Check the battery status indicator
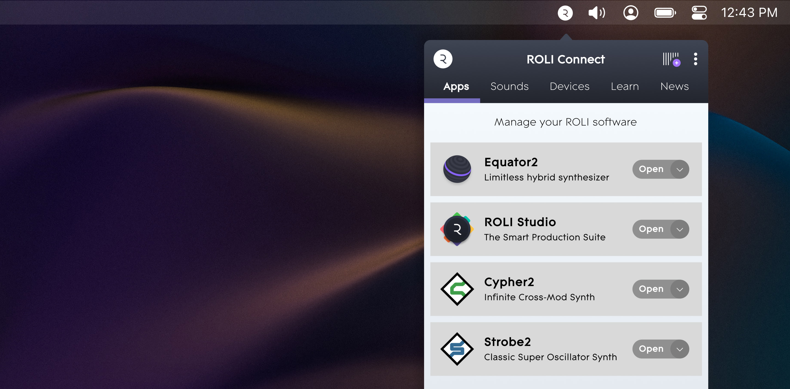 665,12
